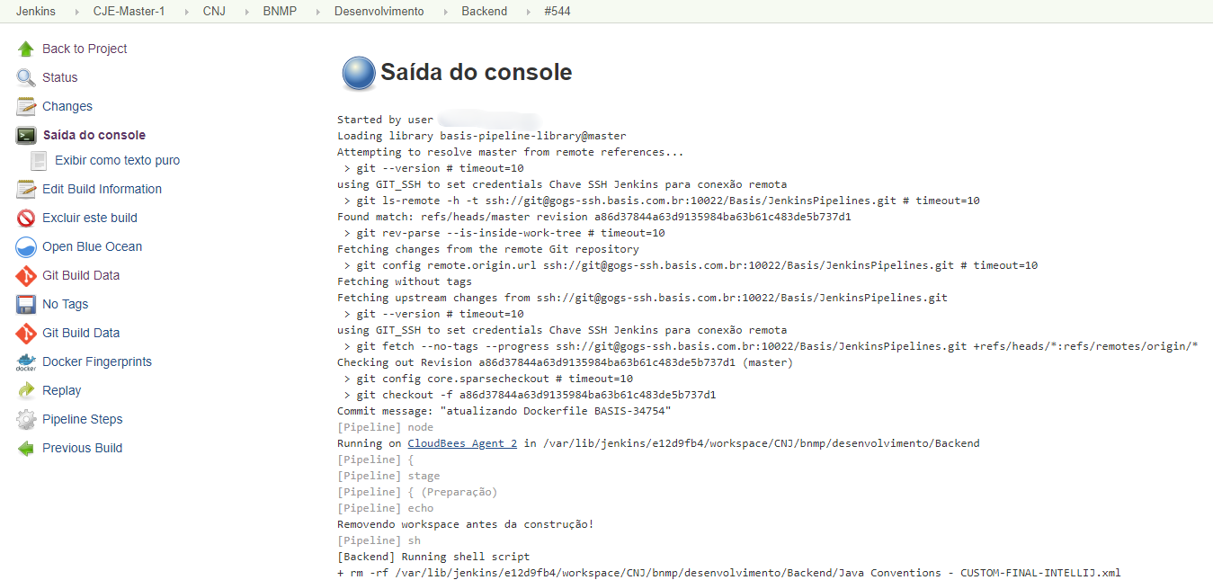Click the Changes notepad icon
The height and width of the screenshot is (580, 1213).
26,106
